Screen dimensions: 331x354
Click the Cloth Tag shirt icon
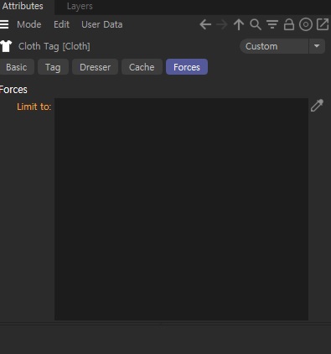click(6, 46)
